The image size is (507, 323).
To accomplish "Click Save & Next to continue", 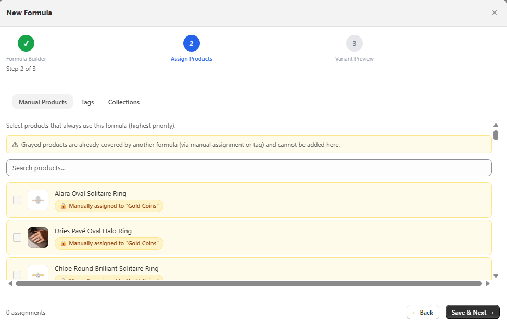I will click(472, 312).
